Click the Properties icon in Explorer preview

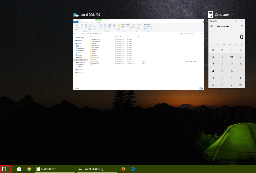click(133, 26)
